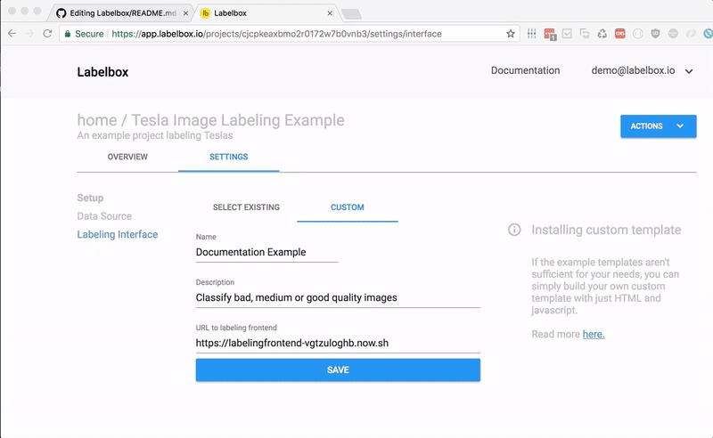This screenshot has height=438, width=713.
Task: Close the Editing Labelbox/README.md tab
Action: [x=185, y=13]
